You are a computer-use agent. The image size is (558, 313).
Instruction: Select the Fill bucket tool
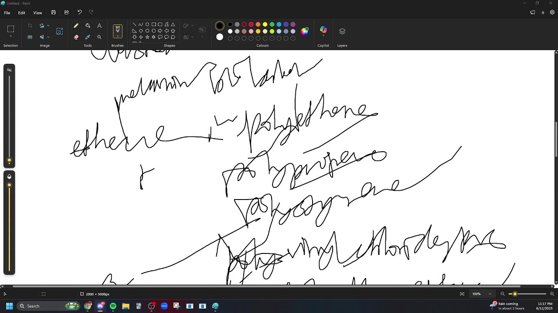(88, 26)
